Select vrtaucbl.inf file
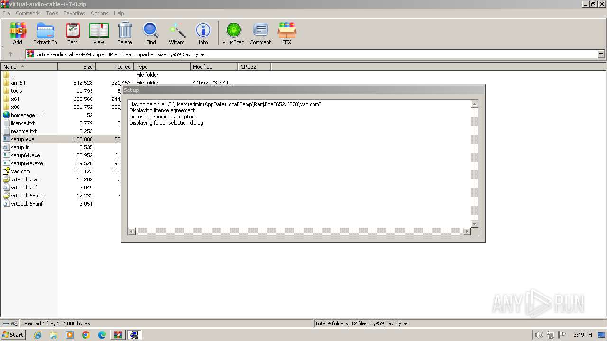The image size is (607, 341). click(x=24, y=188)
